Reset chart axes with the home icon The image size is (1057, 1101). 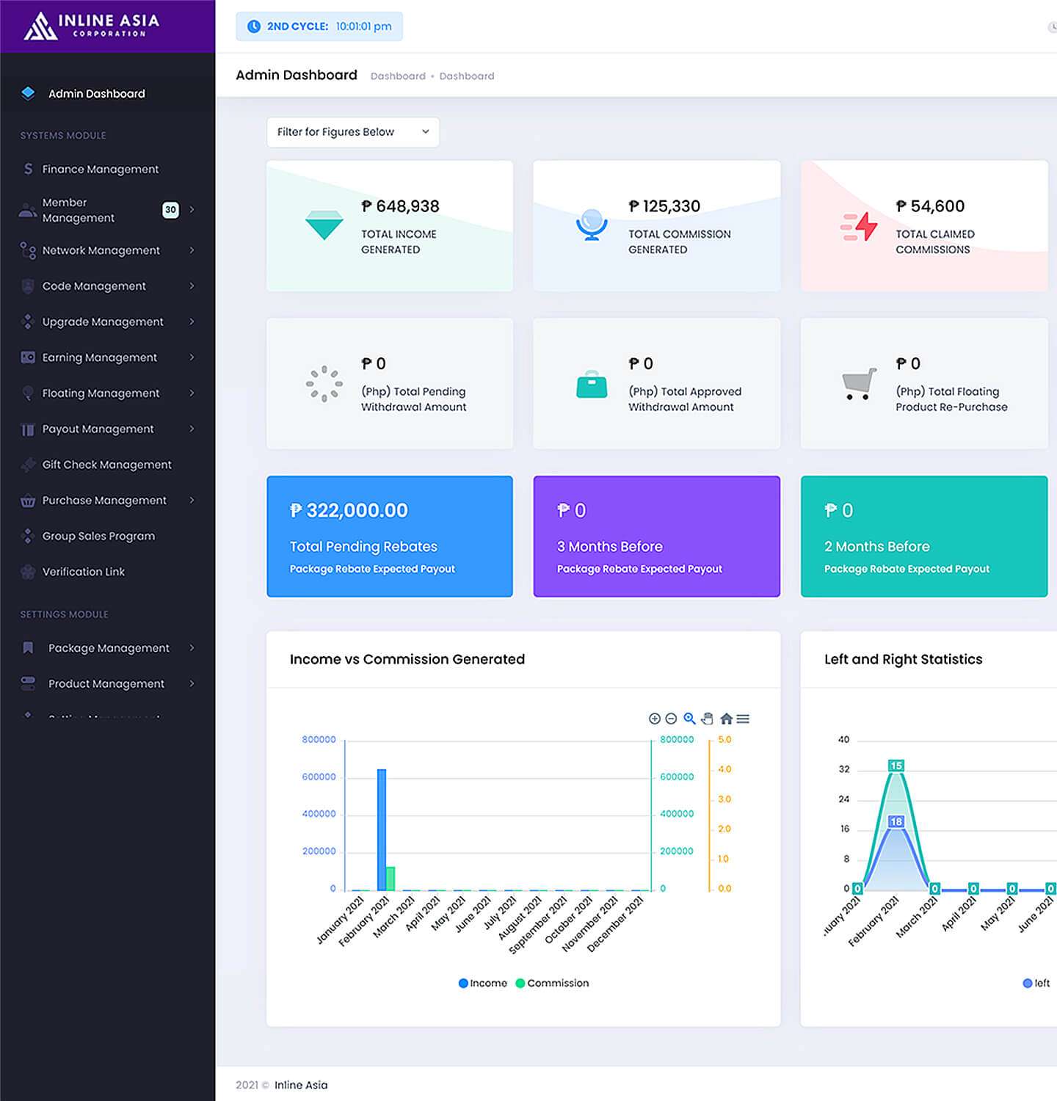pyautogui.click(x=725, y=719)
